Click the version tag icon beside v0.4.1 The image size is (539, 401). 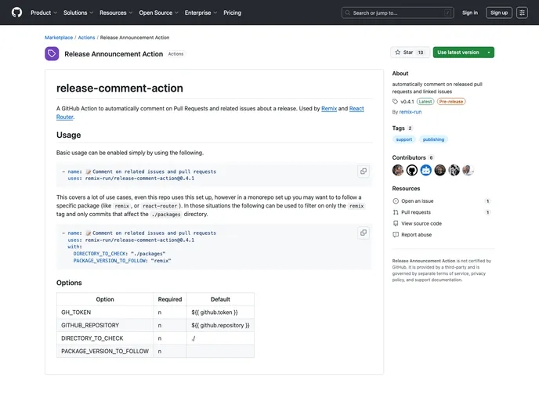pos(396,101)
